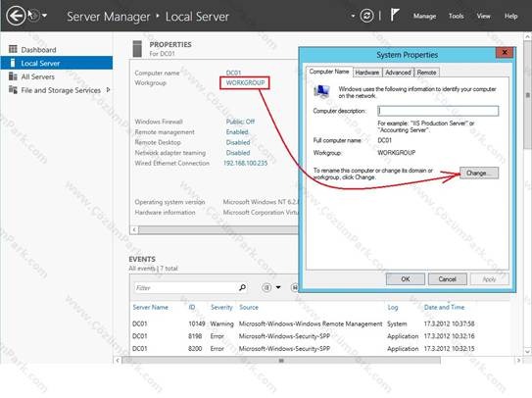Open the View menu
The height and width of the screenshot is (398, 532).
[483, 16]
